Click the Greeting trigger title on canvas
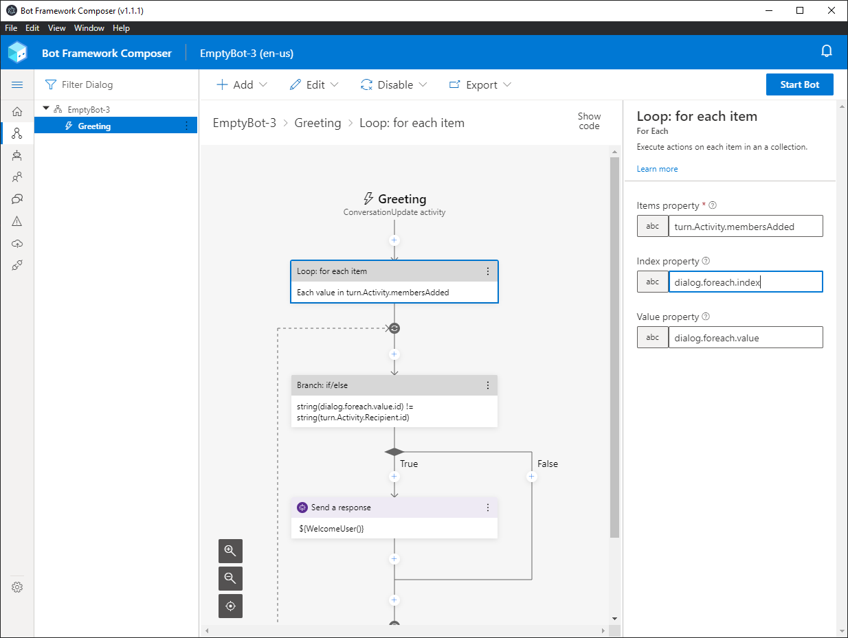Viewport: 848px width, 638px height. [402, 199]
